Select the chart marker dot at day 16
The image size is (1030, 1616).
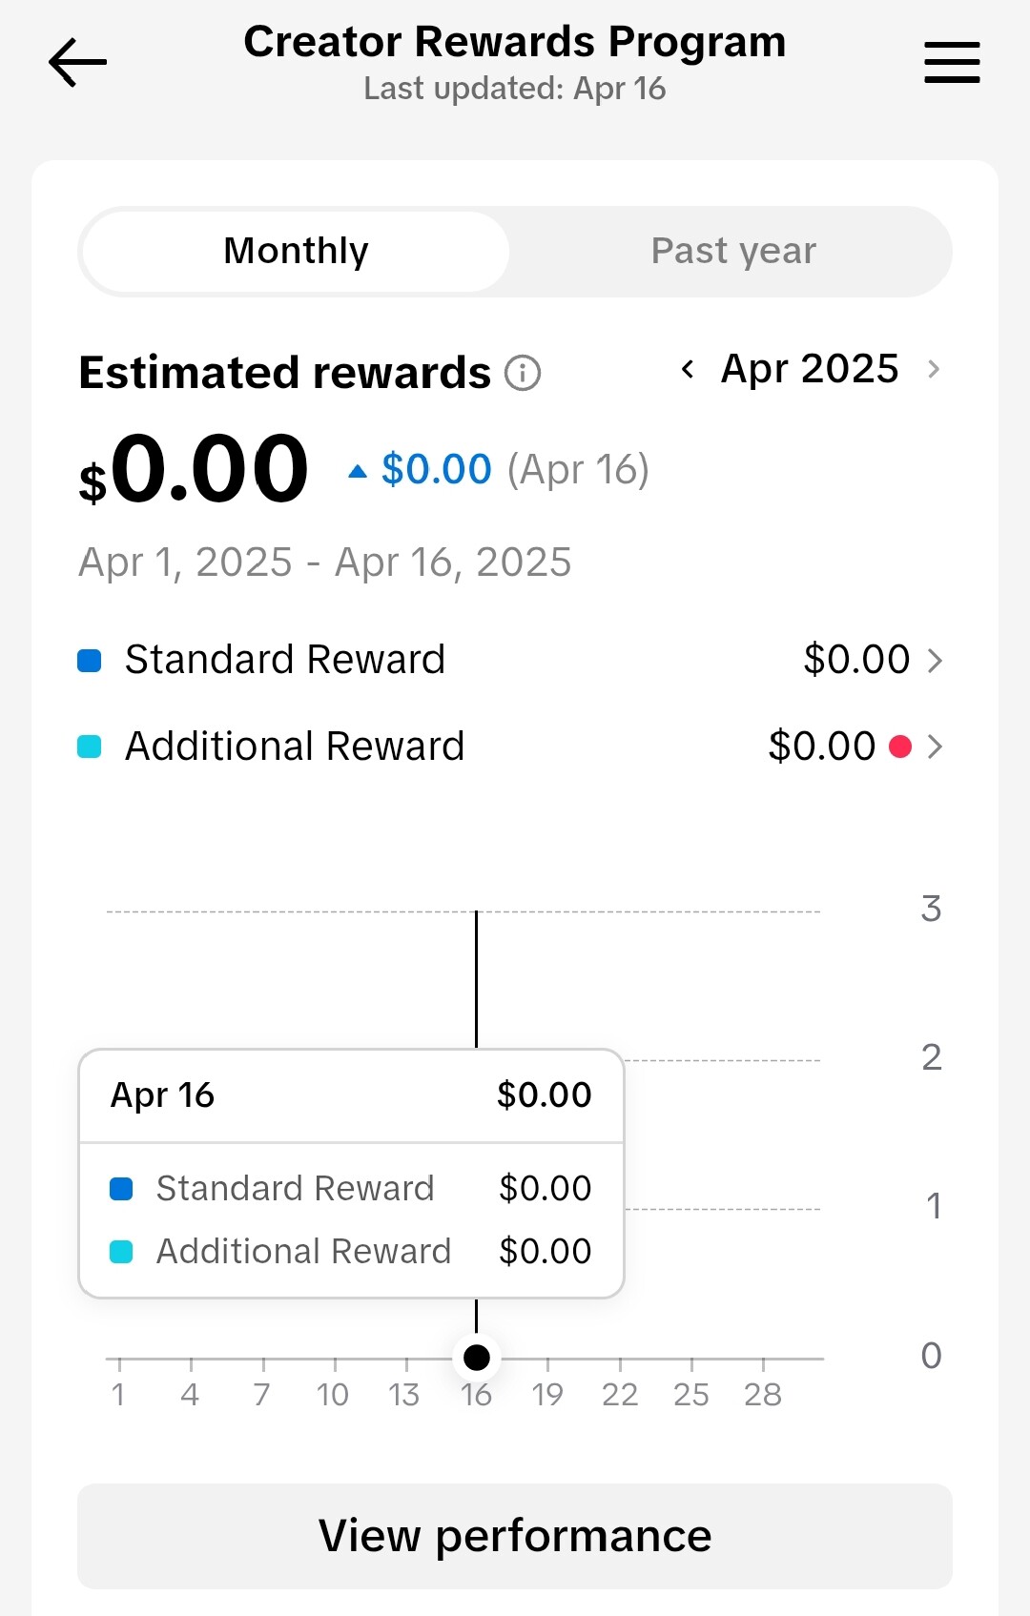[477, 1357]
